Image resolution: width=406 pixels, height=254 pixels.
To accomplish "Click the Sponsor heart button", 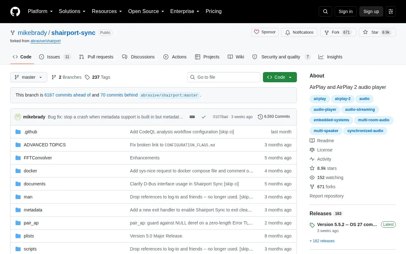I will click(265, 32).
